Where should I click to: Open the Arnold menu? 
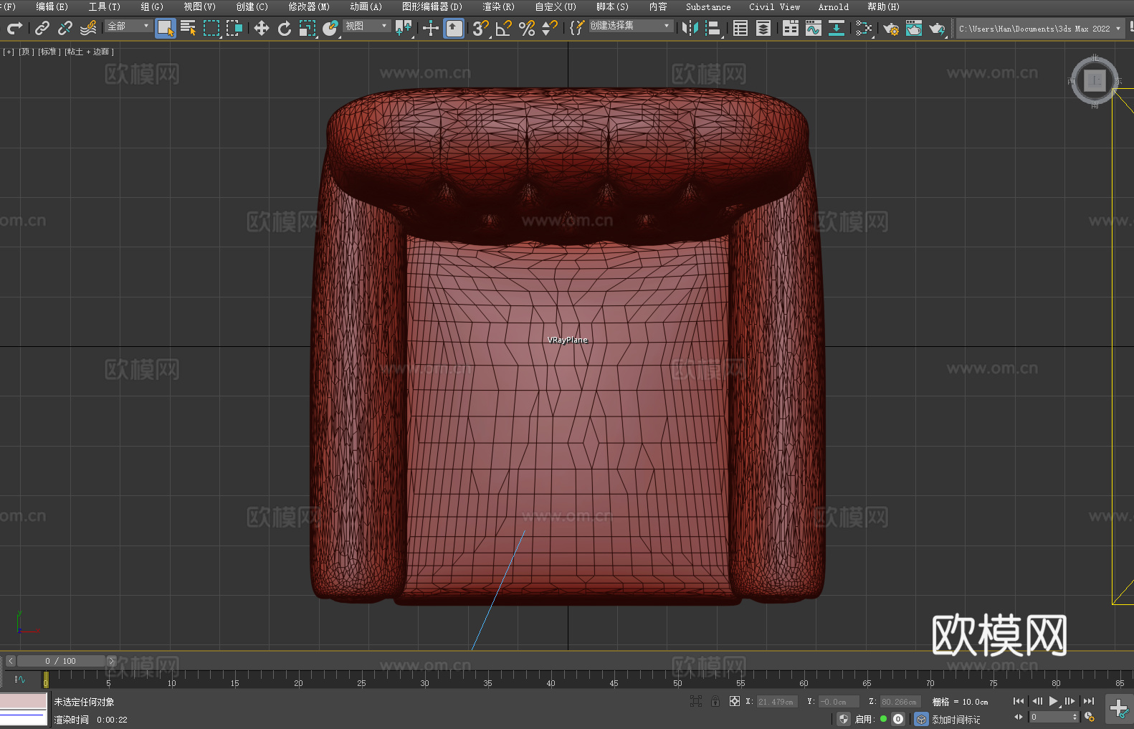coord(834,6)
